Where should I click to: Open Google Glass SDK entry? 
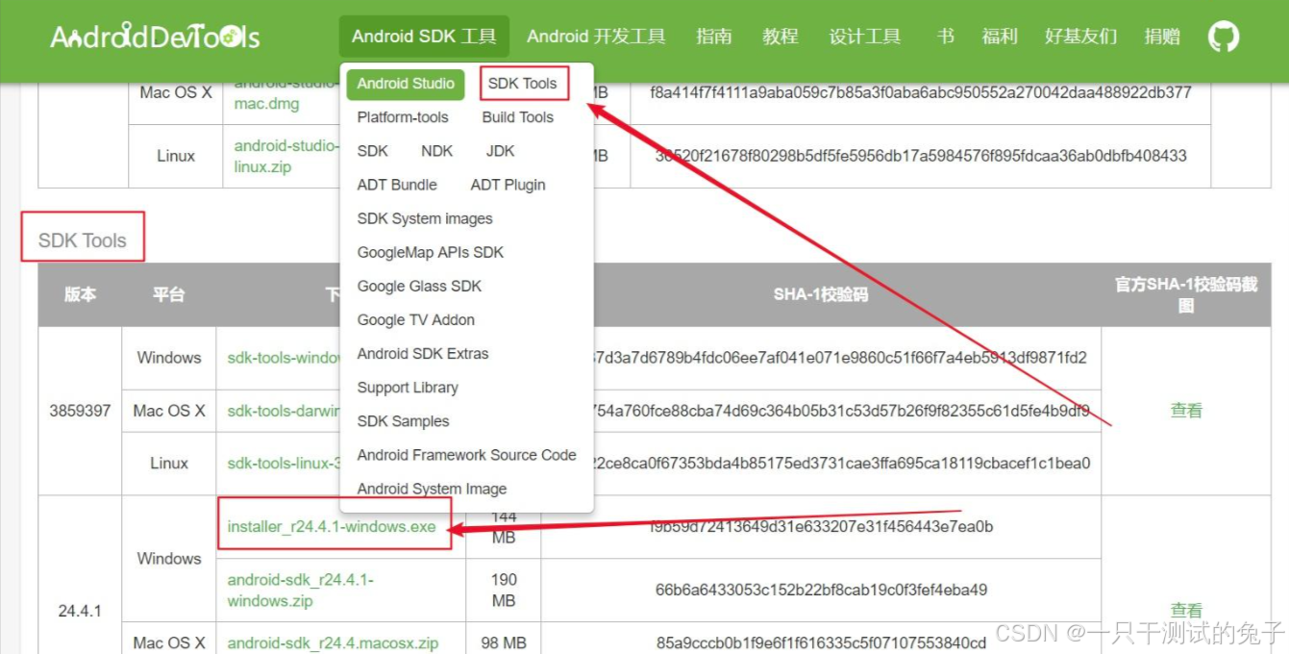[x=419, y=286]
